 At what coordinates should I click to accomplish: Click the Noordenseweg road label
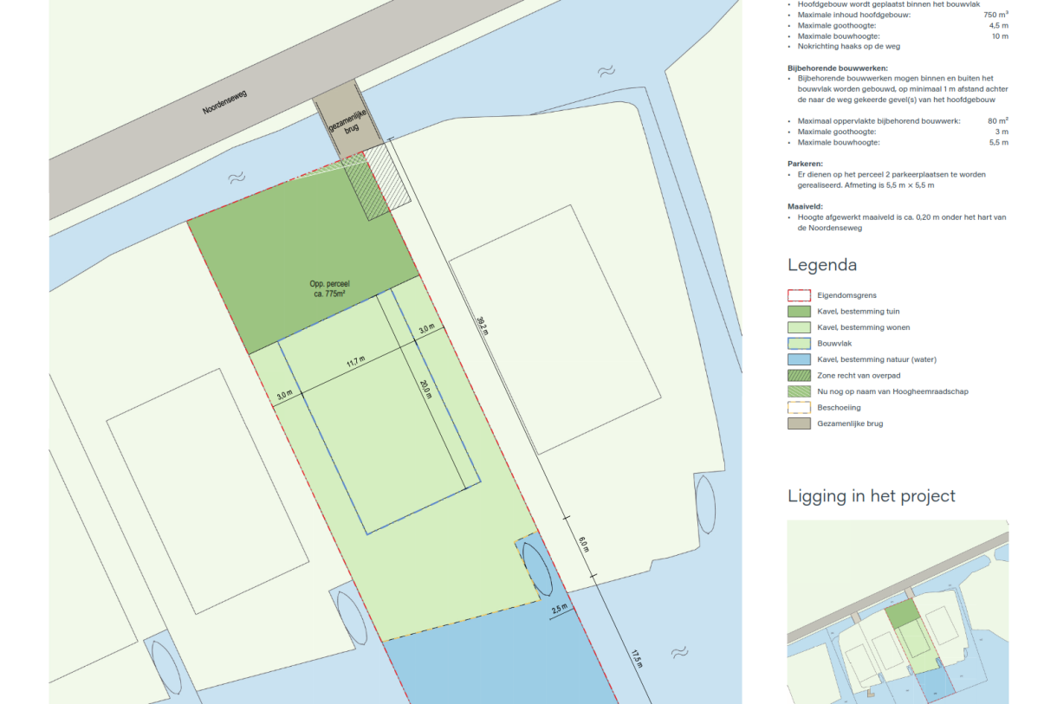click(225, 103)
